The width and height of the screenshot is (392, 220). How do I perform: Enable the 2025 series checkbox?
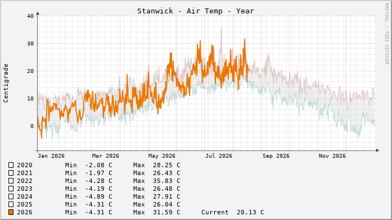tap(11, 204)
